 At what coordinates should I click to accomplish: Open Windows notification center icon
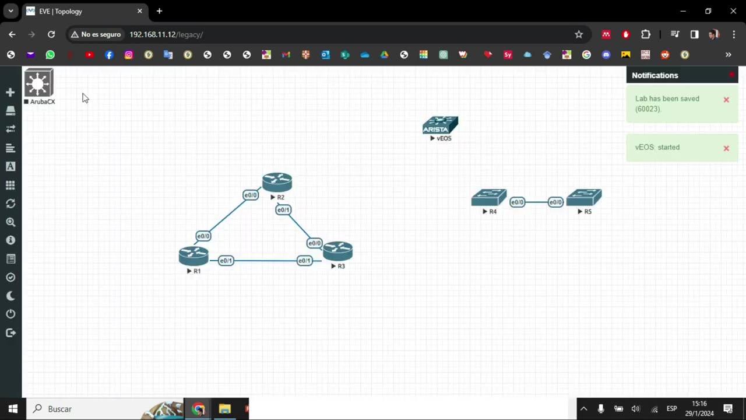point(728,409)
